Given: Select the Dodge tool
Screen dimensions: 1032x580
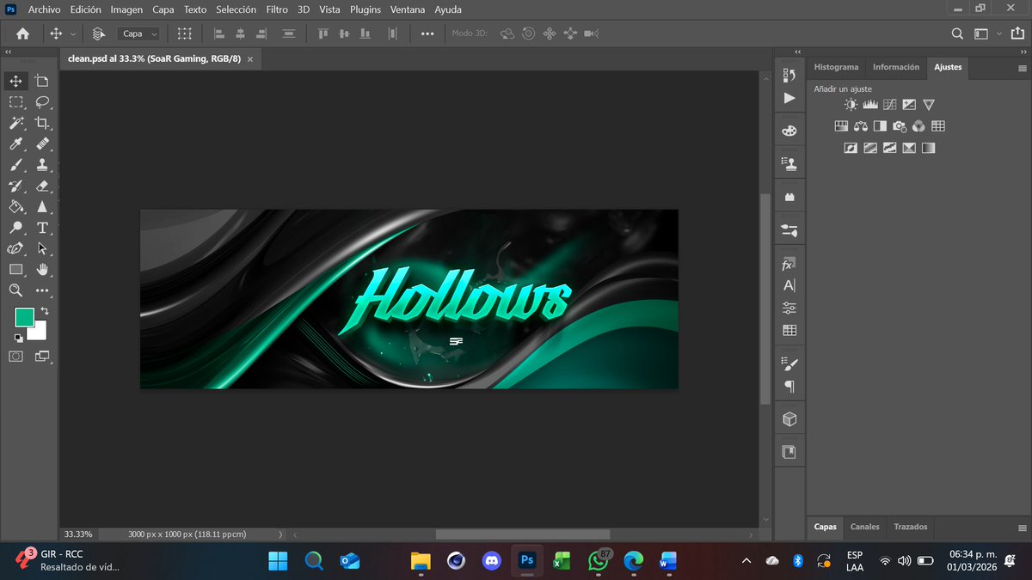Looking at the screenshot, I should coord(15,229).
